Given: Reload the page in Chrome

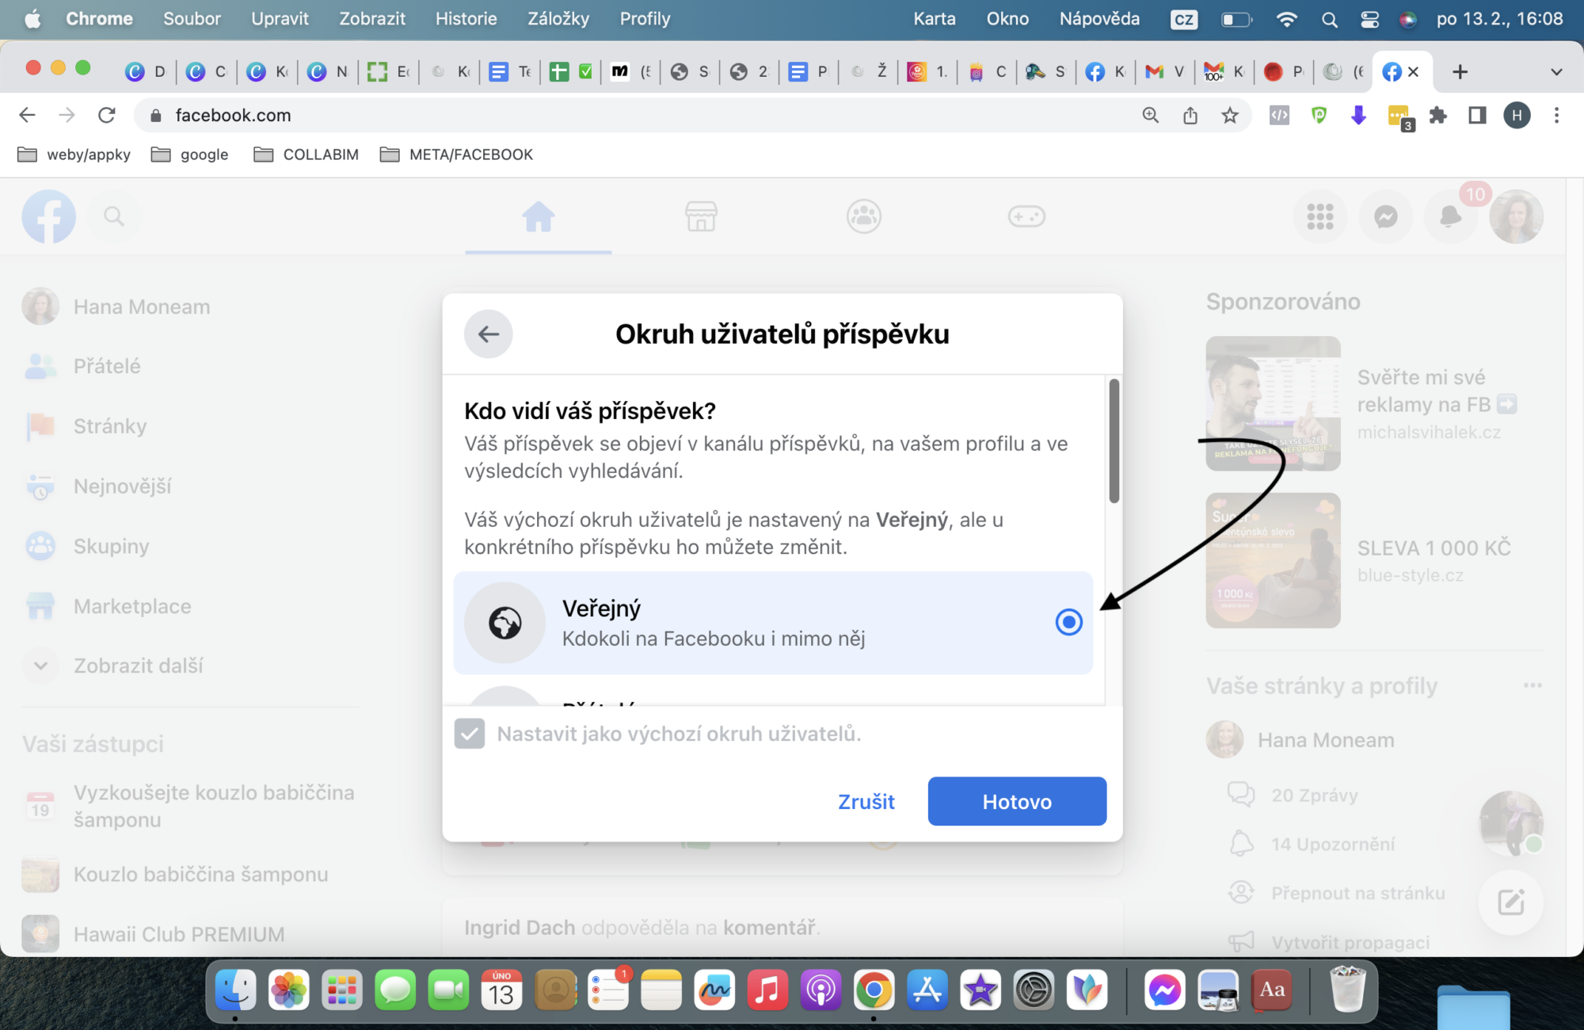Looking at the screenshot, I should pos(107,116).
